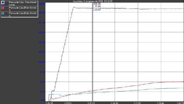
Task: Click the cyan A legend color box
Action: click(3, 13)
